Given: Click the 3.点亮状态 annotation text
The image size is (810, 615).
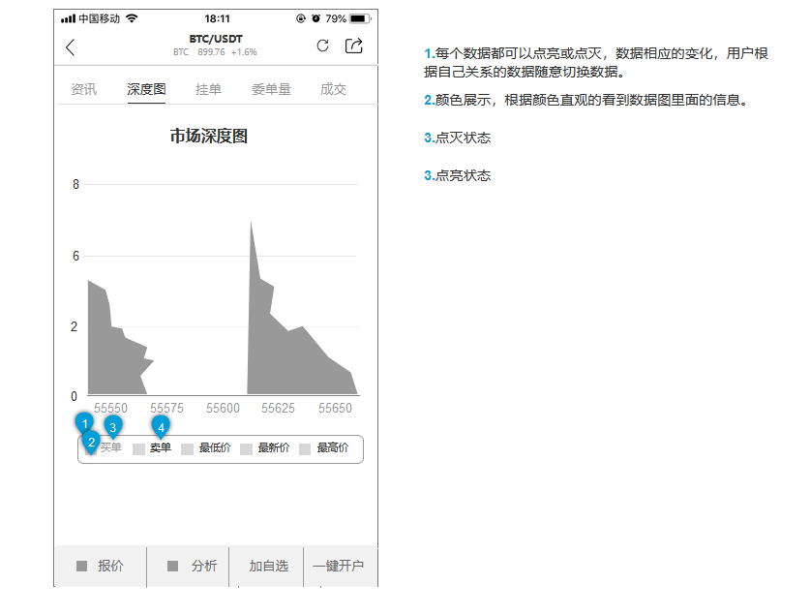Looking at the screenshot, I should click(x=458, y=175).
